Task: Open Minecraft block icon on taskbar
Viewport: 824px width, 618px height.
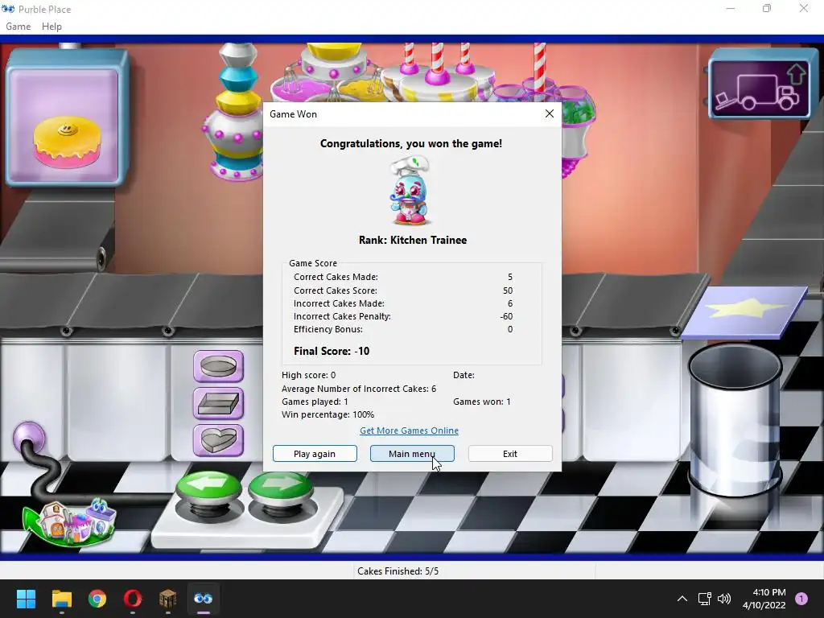Action: tap(167, 599)
